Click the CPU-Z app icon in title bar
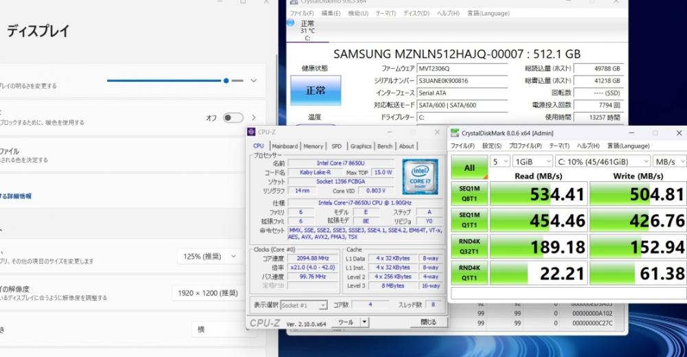687x357 pixels. click(x=251, y=132)
